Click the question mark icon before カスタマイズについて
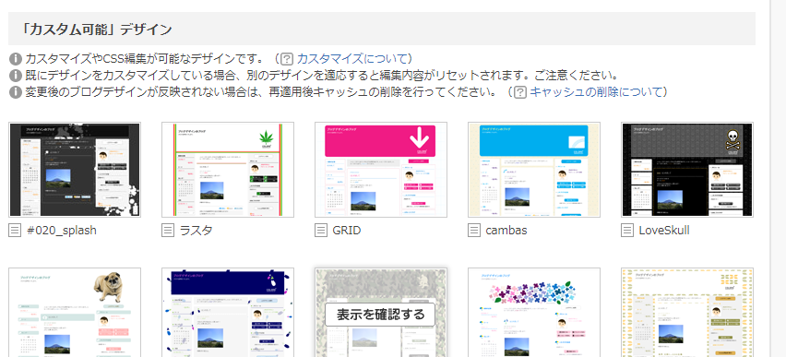786x357 pixels. coord(287,59)
